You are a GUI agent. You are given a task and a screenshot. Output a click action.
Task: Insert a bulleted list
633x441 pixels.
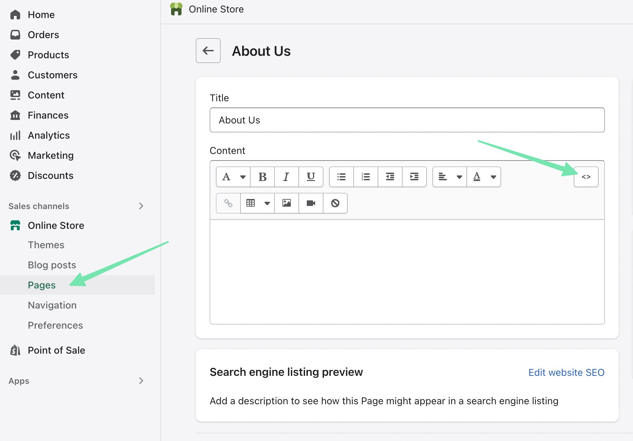(341, 177)
